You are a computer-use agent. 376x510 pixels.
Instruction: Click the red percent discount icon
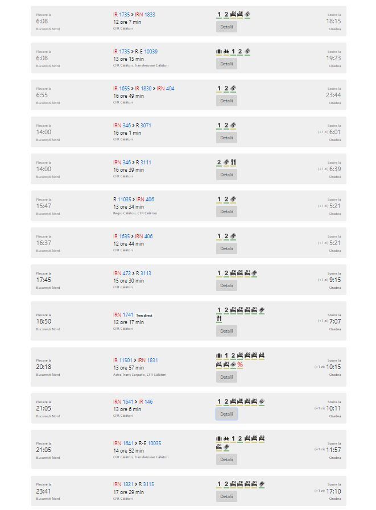tap(240, 364)
